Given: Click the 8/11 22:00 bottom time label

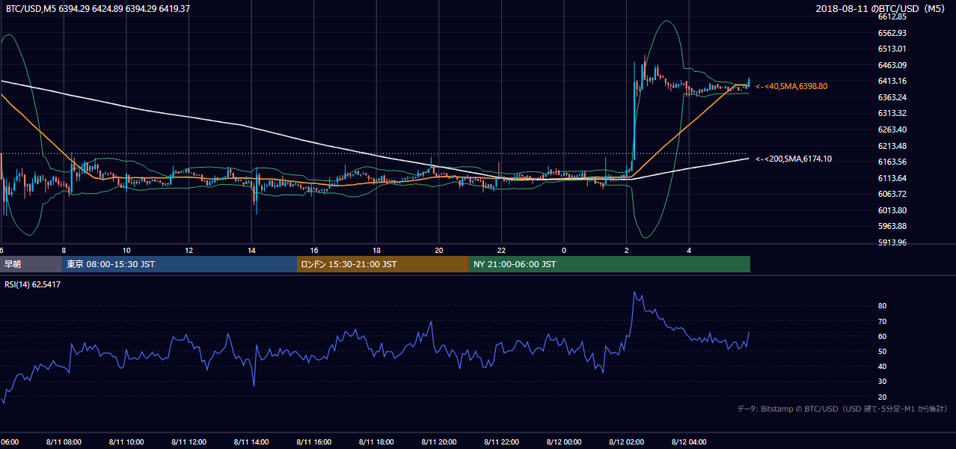Looking at the screenshot, I should (502, 442).
